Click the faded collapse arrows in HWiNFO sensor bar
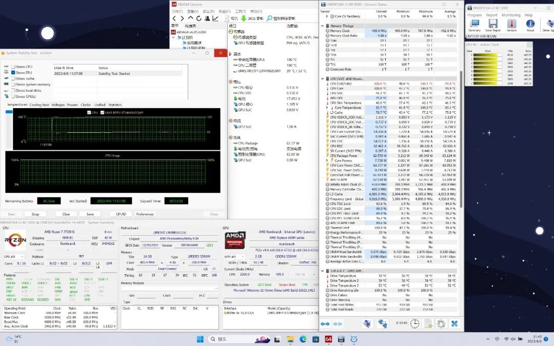The height and width of the screenshot is (346, 554). 338,324
